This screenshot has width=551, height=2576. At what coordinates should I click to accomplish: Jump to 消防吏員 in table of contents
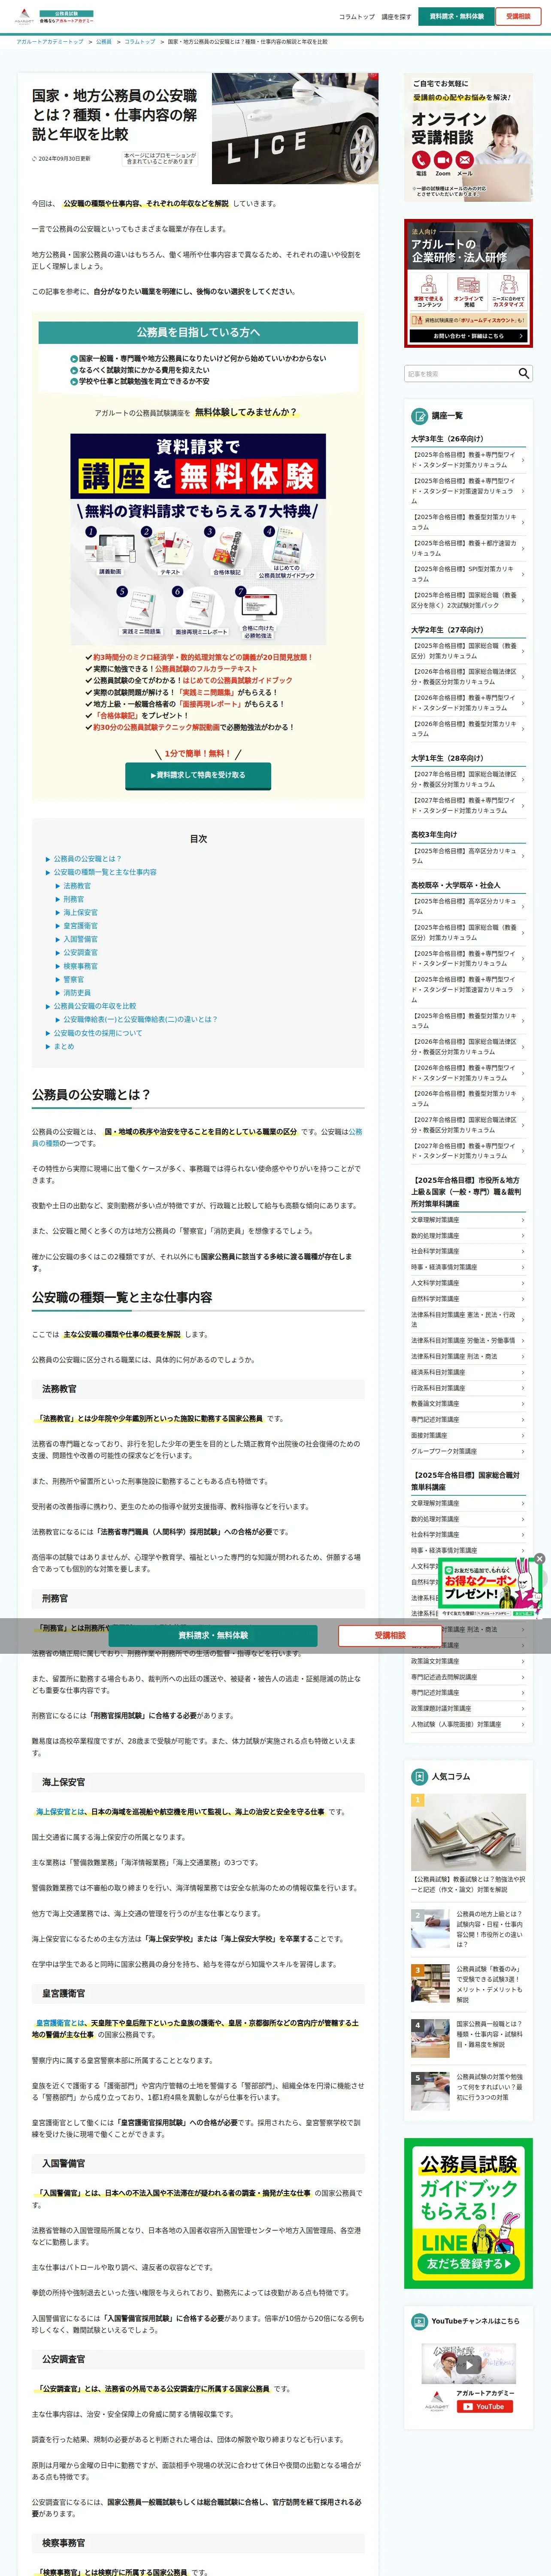coord(77,993)
